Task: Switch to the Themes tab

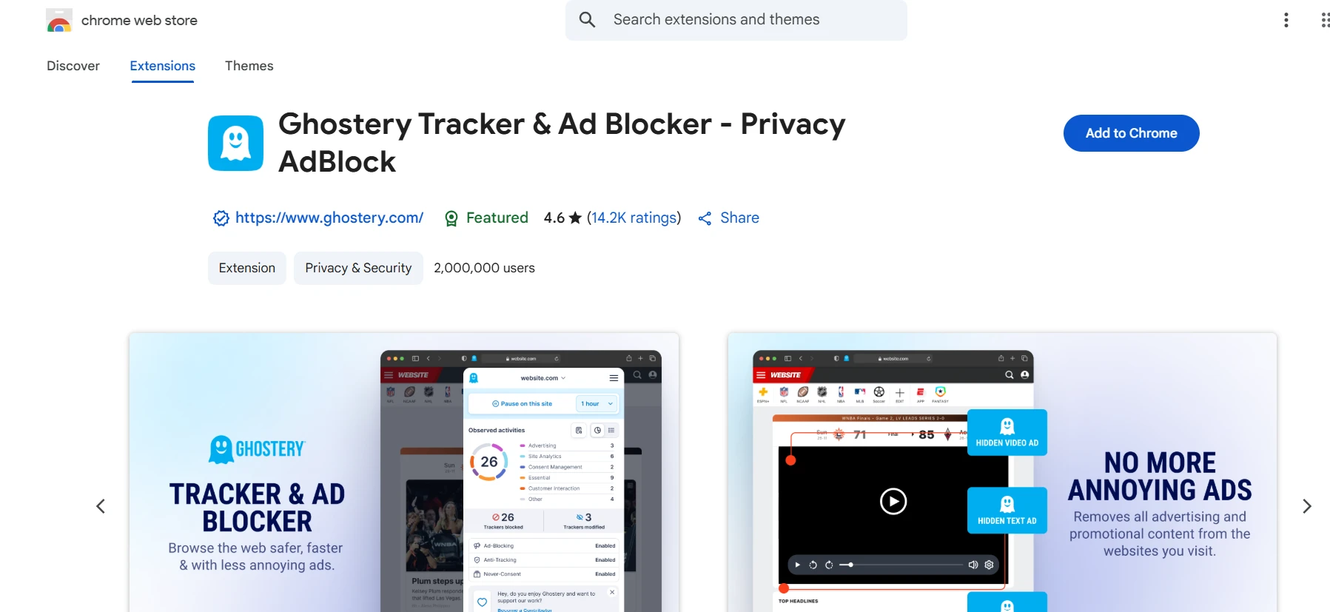Action: (x=249, y=66)
